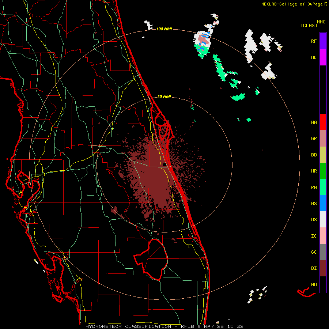Click the HR dark green legend swatch
Image resolution: width=329 pixels, height=329 pixels.
pos(323,171)
